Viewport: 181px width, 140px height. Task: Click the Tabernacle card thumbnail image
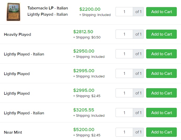click(x=13, y=12)
